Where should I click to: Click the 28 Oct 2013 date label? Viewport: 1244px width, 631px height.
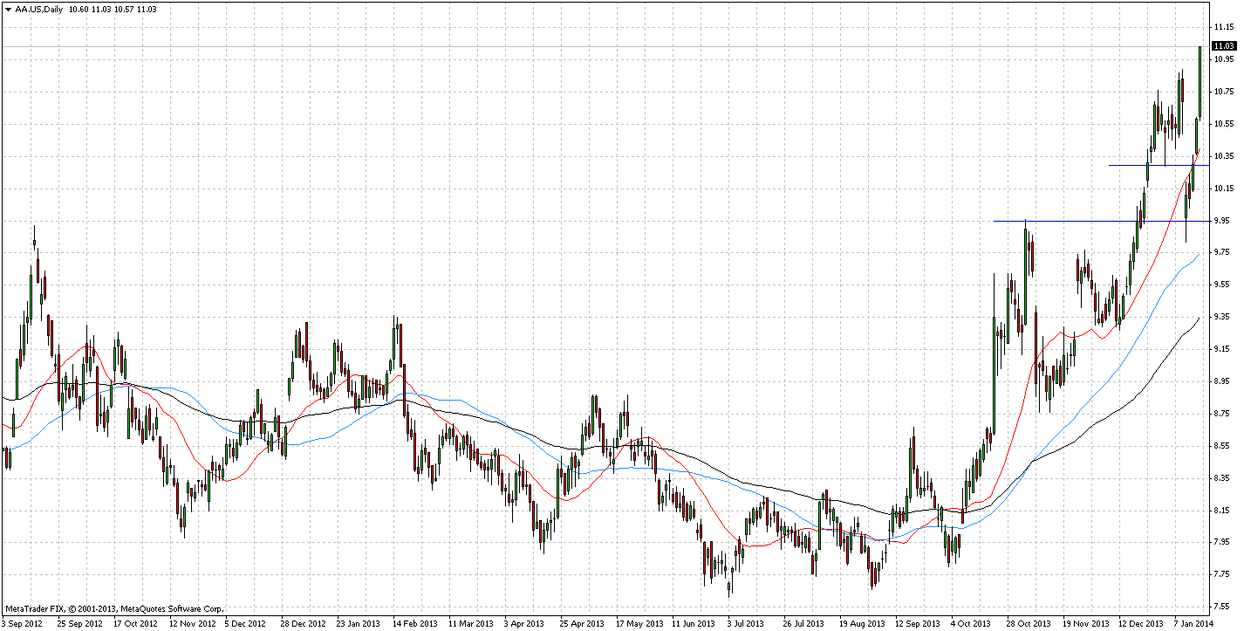click(x=1028, y=624)
